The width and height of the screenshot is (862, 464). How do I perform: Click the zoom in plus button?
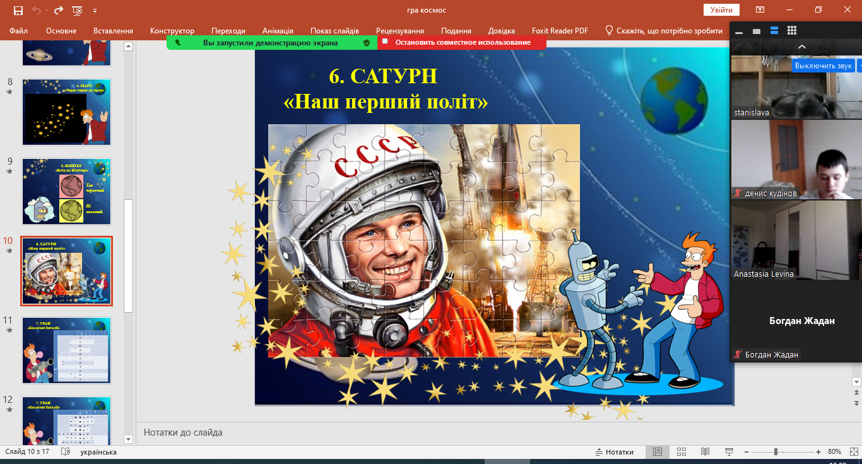818,452
